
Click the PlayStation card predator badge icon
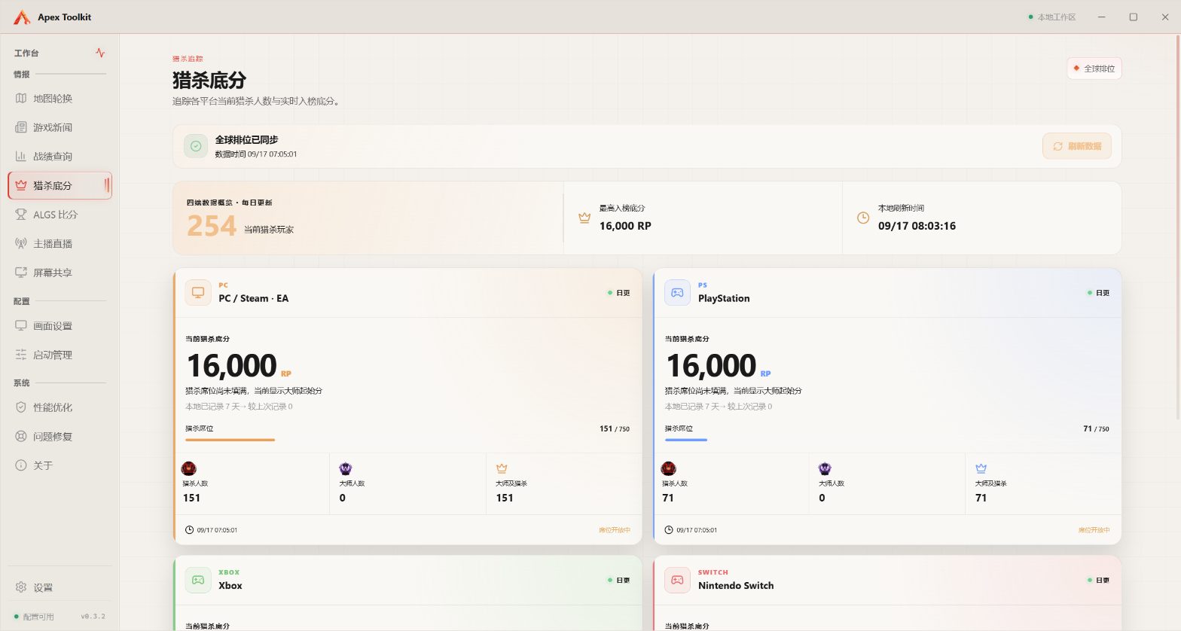(x=668, y=468)
